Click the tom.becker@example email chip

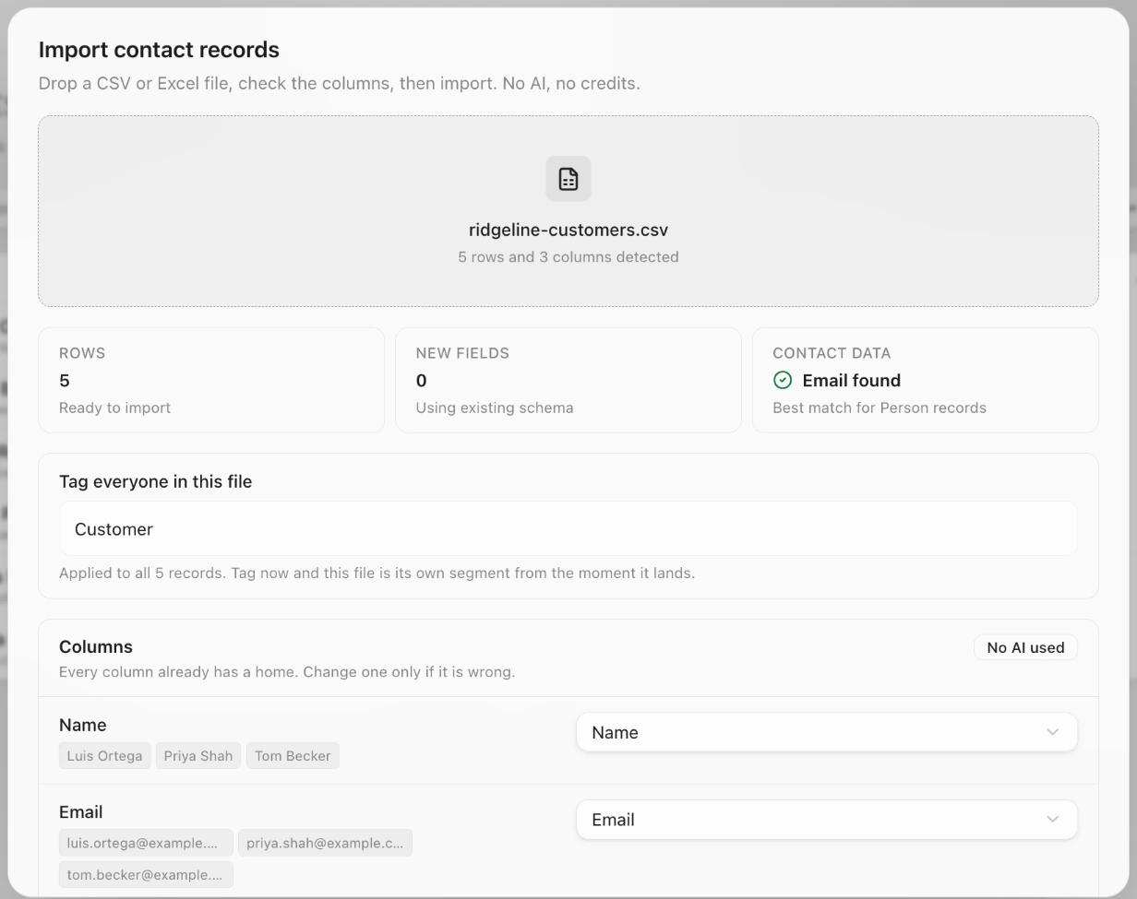click(x=146, y=874)
